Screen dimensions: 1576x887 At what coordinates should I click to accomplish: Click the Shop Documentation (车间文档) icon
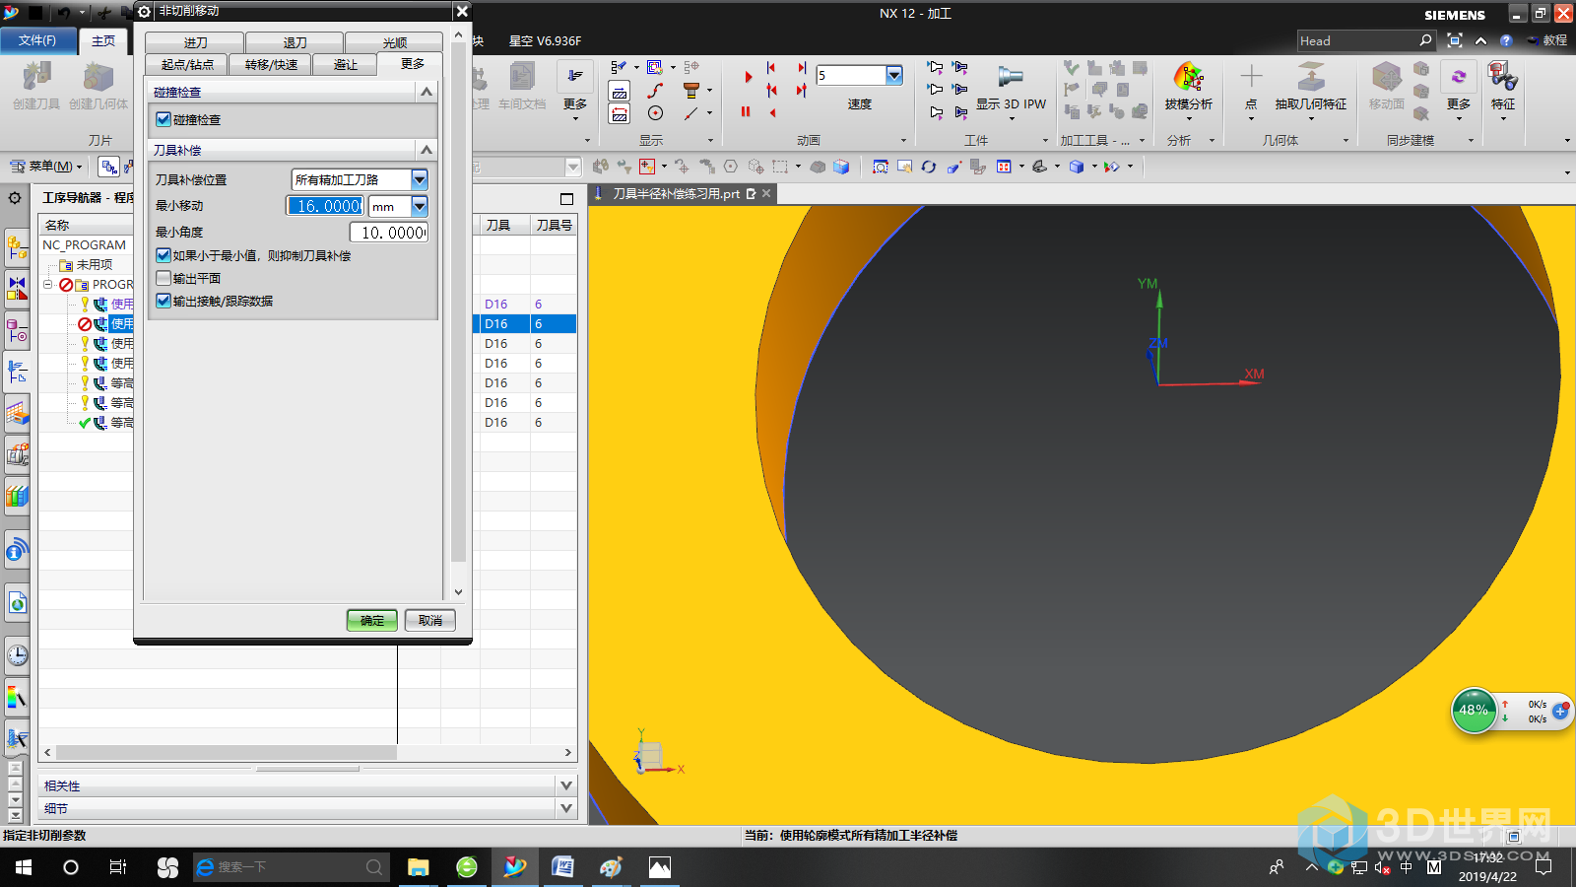click(x=522, y=77)
